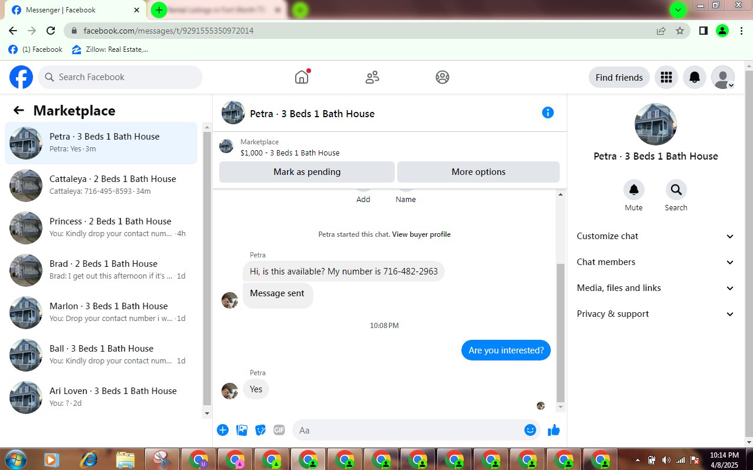Share this page icon in address bar
This screenshot has width=753, height=470.
(x=661, y=31)
